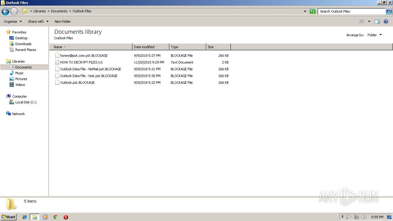This screenshot has width=393, height=221.
Task: Click the Text Document type cell
Action: (182, 62)
